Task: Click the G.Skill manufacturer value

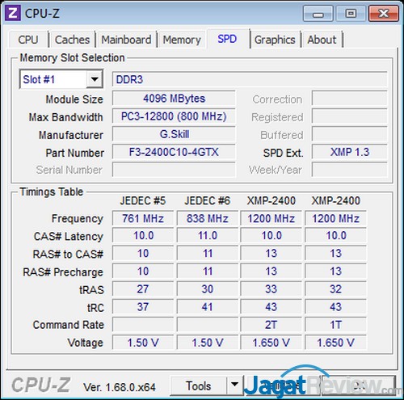Action: pos(174,134)
